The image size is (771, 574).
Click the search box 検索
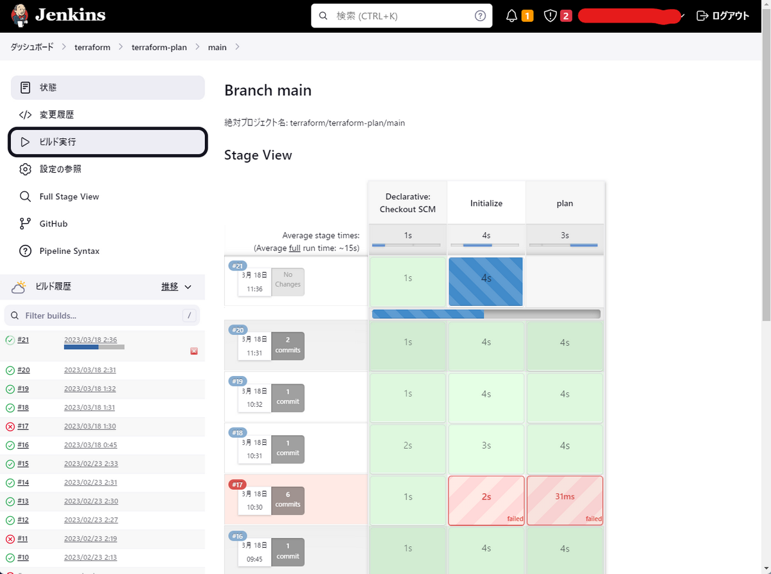(x=402, y=16)
